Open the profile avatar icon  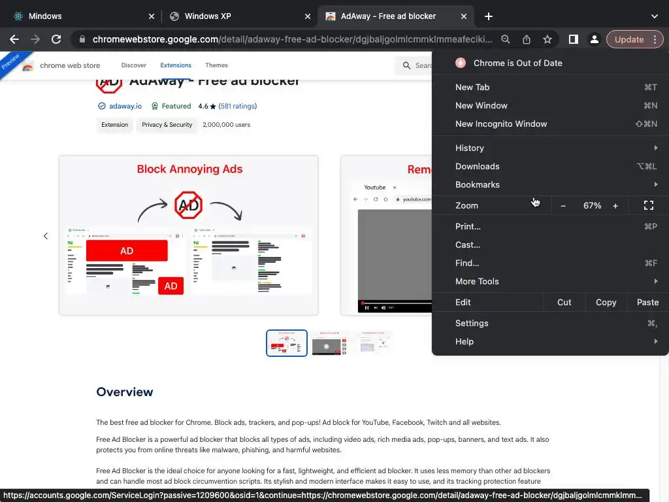click(x=594, y=39)
